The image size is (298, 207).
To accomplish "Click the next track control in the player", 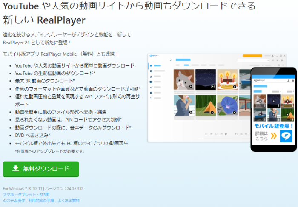I will click(x=236, y=134).
